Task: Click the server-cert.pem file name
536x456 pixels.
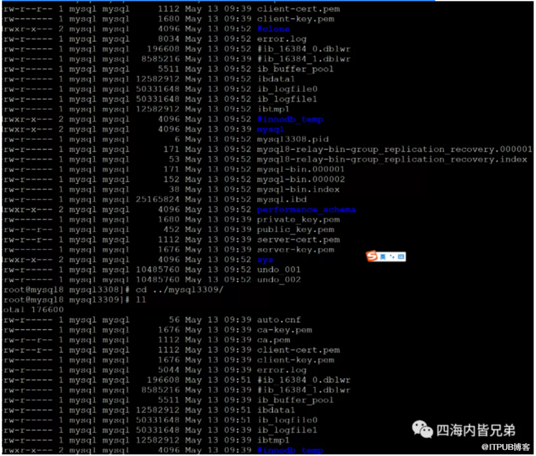Action: coord(298,240)
